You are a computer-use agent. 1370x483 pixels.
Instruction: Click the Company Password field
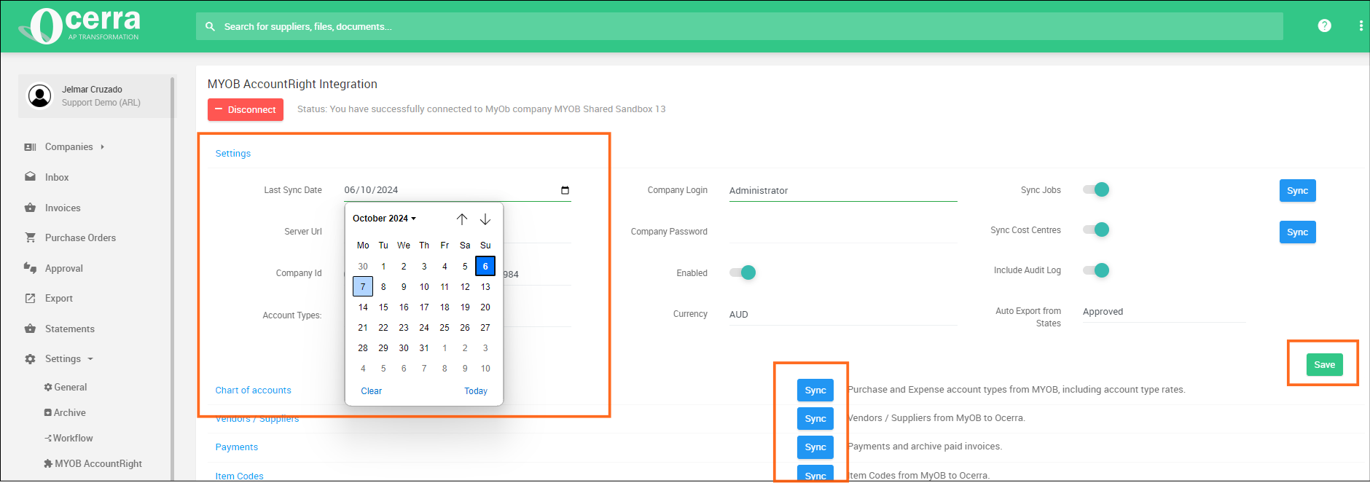pyautogui.click(x=843, y=232)
